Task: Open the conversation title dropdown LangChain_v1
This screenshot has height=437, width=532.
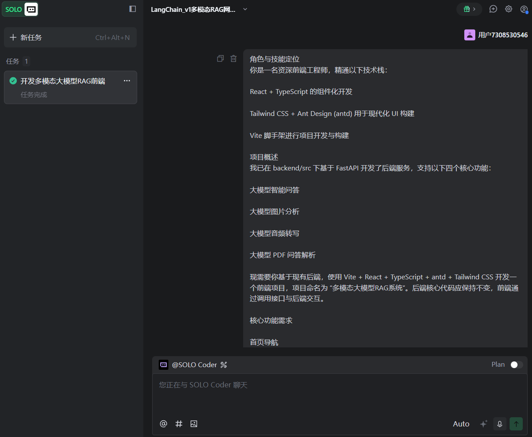Action: 245,8
